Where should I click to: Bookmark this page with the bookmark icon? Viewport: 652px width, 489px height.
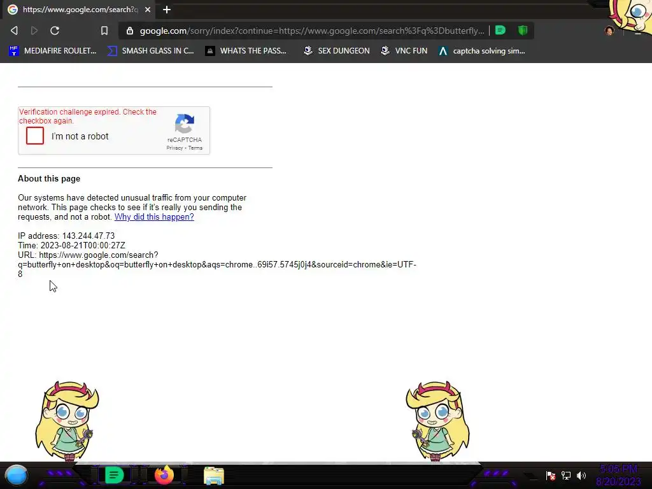coord(104,31)
